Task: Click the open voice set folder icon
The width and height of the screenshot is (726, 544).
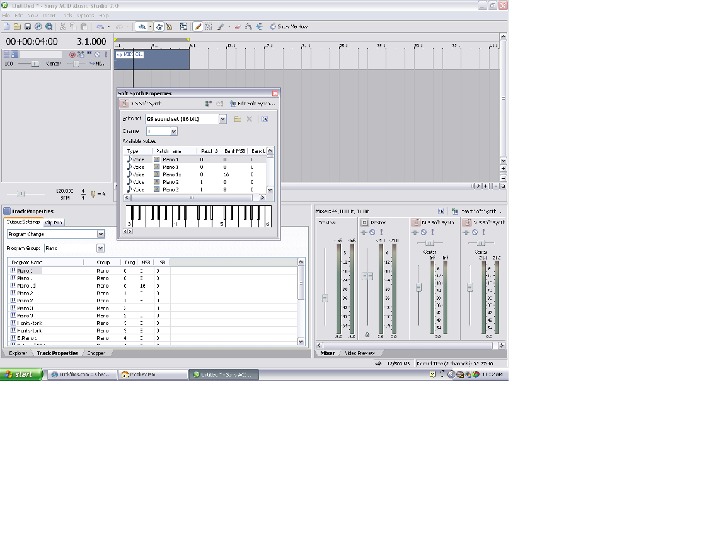Action: pyautogui.click(x=237, y=120)
